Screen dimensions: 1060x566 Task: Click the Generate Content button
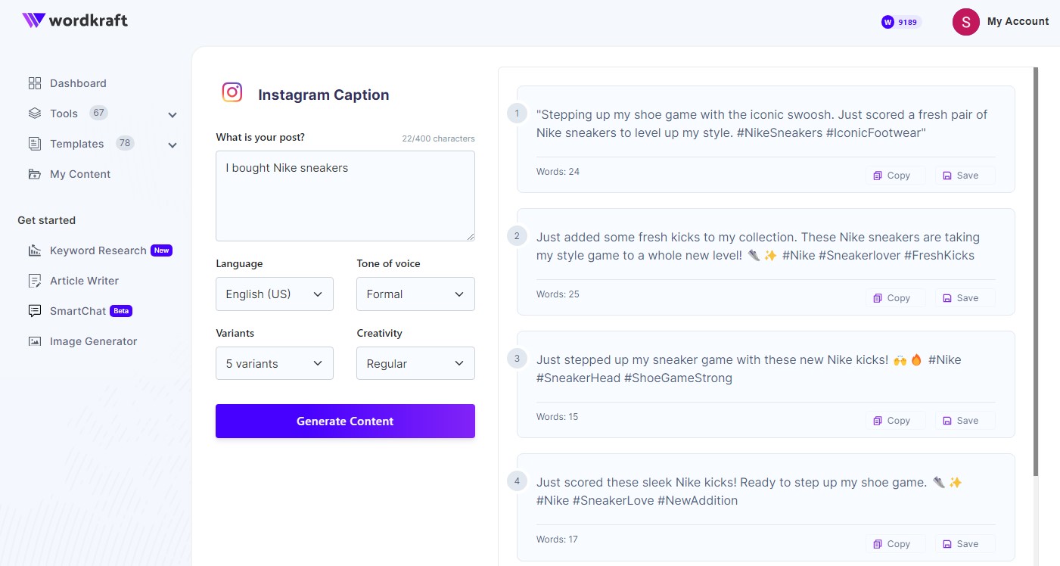coord(345,421)
